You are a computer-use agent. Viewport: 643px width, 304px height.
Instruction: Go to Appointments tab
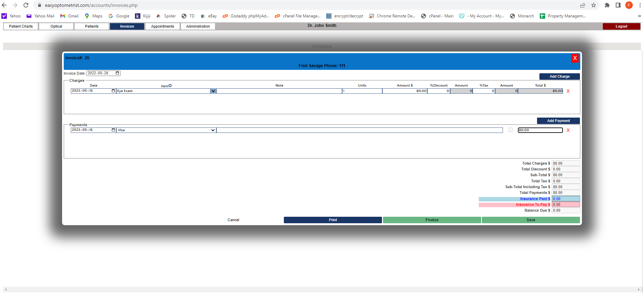163,26
